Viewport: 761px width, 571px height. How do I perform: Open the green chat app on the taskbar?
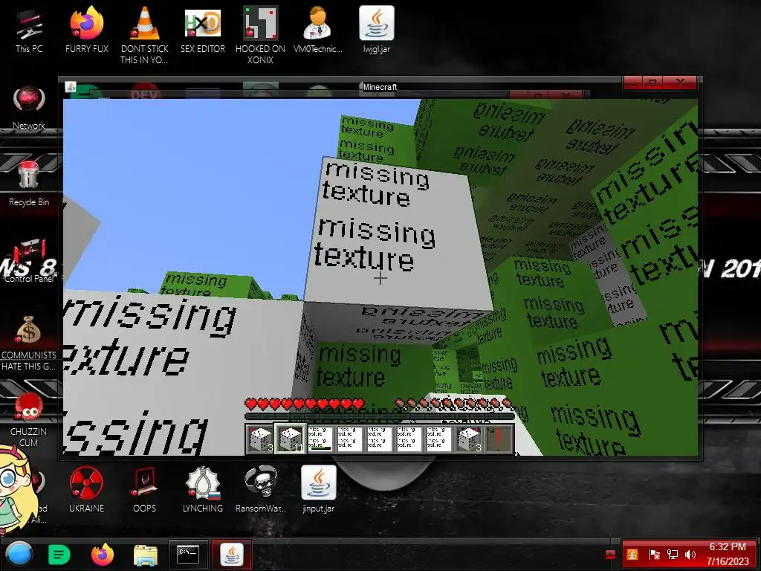(x=59, y=555)
